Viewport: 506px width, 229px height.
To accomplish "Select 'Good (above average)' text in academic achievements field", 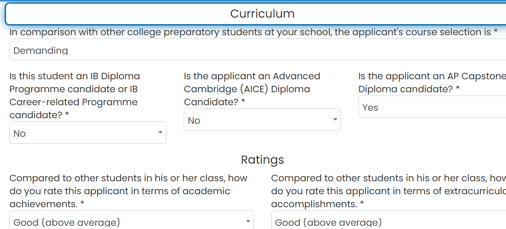I will 67,223.
